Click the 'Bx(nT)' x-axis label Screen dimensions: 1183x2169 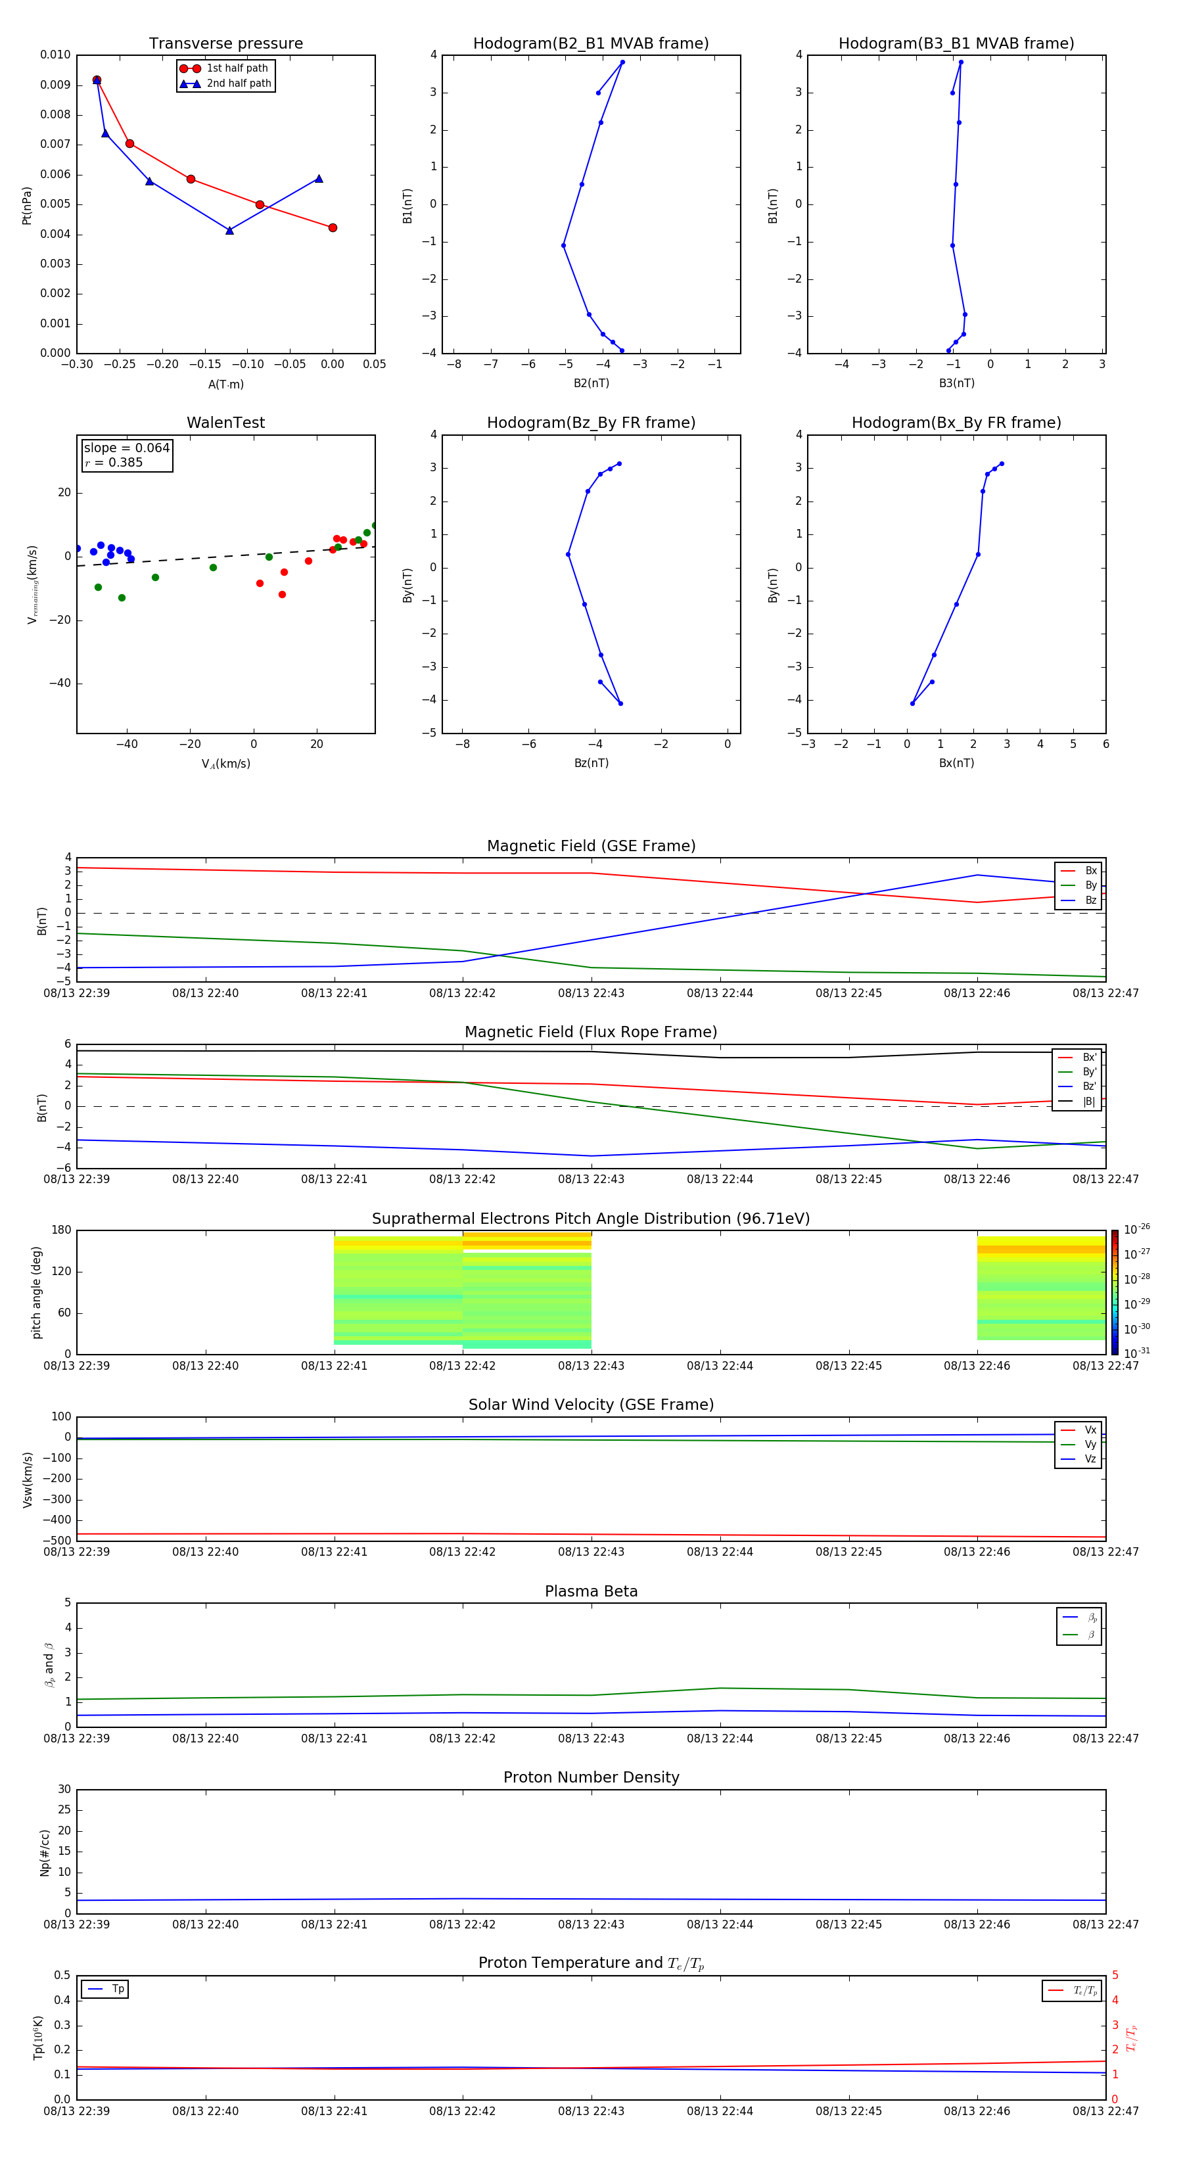click(956, 763)
